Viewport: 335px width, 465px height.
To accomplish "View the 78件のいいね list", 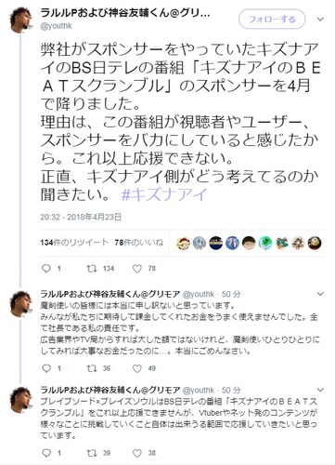I will [x=138, y=243].
